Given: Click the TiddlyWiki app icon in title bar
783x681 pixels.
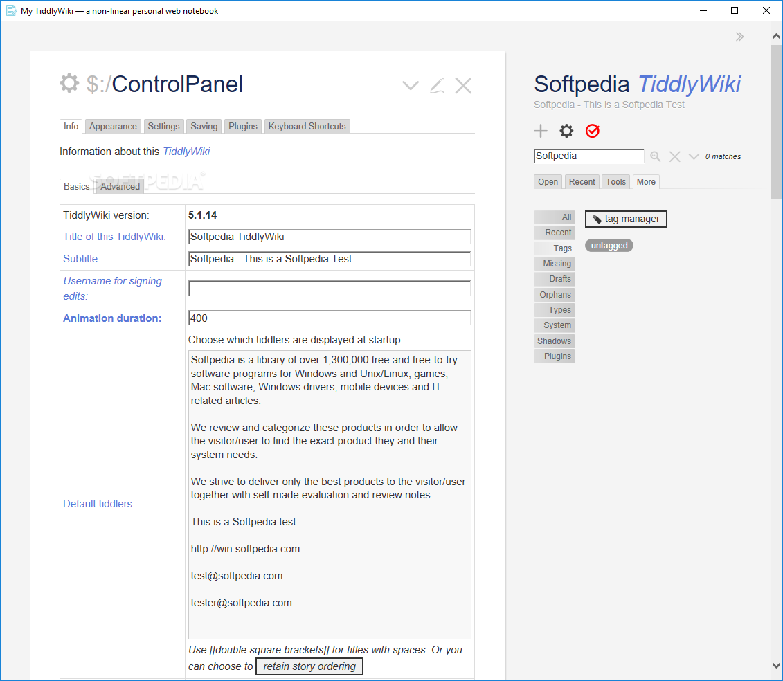Looking at the screenshot, I should tap(11, 10).
